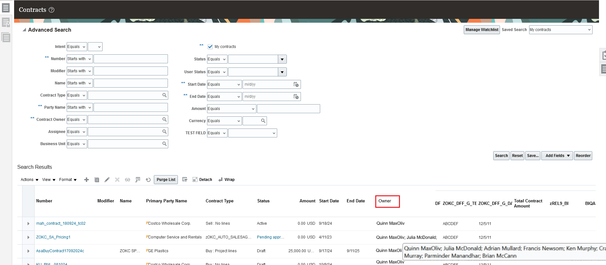Click the refresh arrow toolbar icon

(148, 180)
